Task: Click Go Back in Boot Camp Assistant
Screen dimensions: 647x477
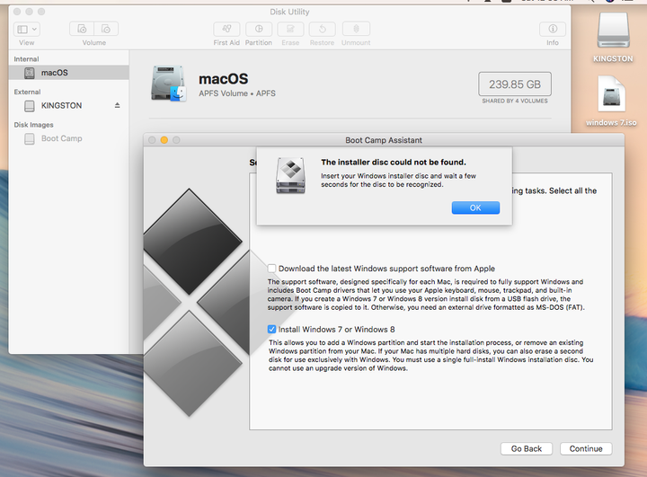Action: [526, 448]
